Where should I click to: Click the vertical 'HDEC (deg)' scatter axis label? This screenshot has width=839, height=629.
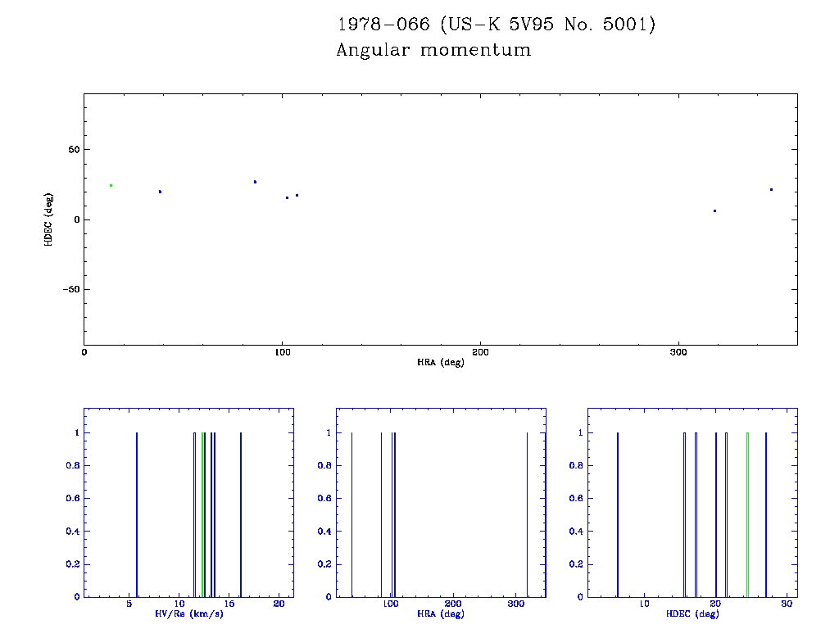[x=48, y=219]
